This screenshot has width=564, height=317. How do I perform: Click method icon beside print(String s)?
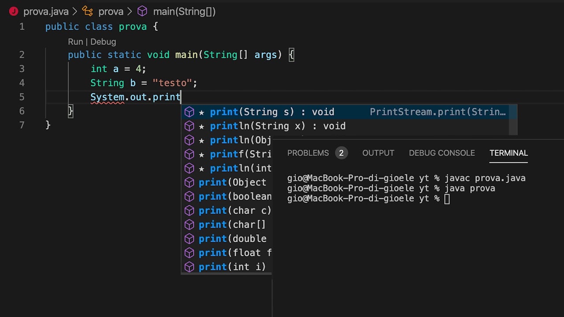(189, 112)
